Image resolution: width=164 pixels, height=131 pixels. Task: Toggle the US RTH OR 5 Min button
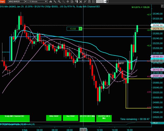(x=104, y=118)
